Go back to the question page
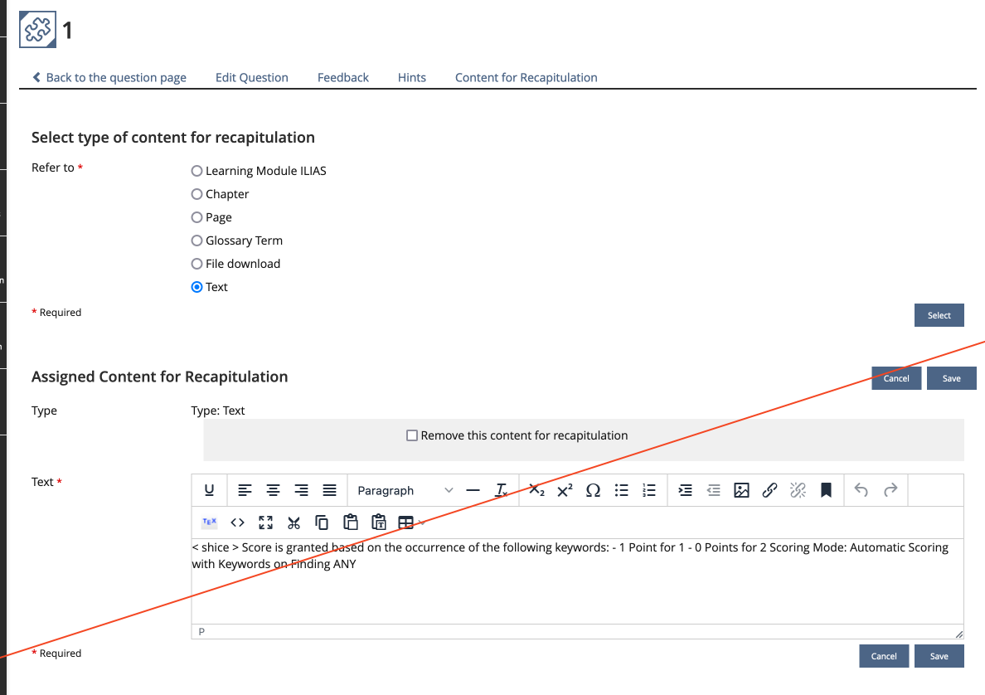Screen dimensions: 985x695 click(x=109, y=77)
